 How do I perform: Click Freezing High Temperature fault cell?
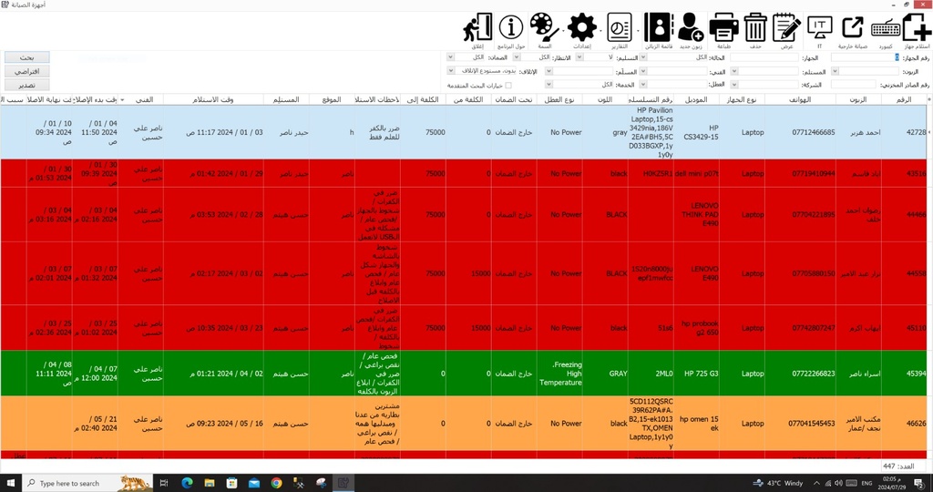pyautogui.click(x=560, y=374)
